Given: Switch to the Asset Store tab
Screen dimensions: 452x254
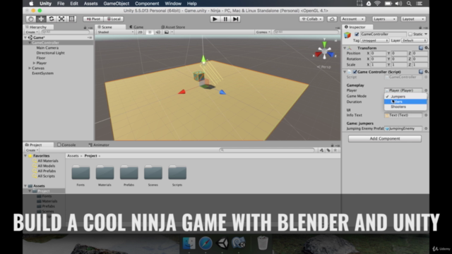Looking at the screenshot, I should 173,27.
